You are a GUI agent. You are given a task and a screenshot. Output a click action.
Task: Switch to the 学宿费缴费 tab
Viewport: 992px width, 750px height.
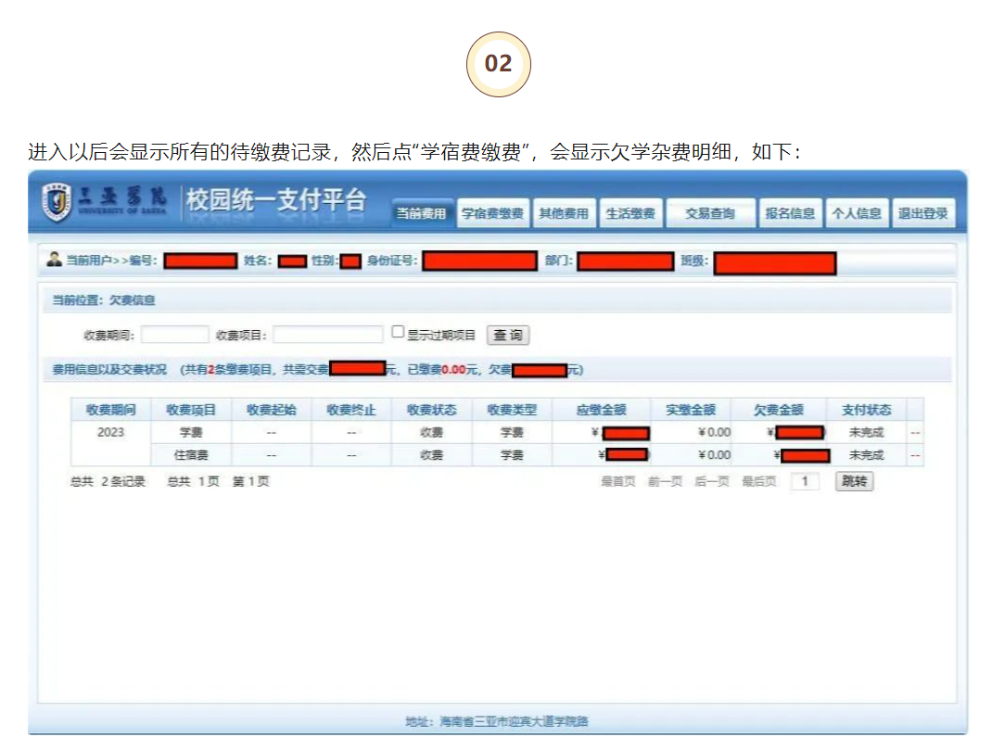coord(493,213)
